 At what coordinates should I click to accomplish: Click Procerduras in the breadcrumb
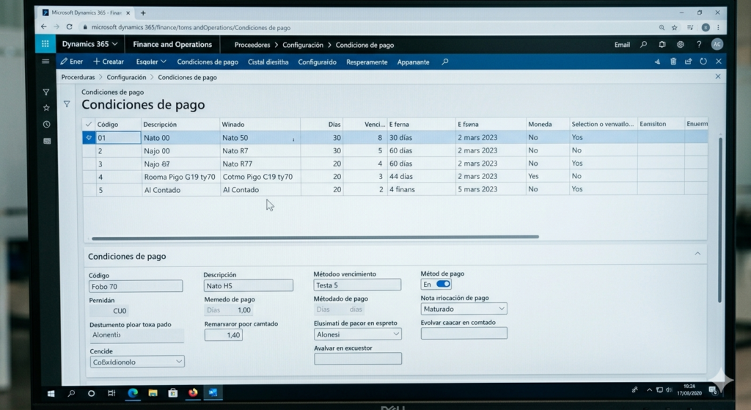click(x=78, y=77)
